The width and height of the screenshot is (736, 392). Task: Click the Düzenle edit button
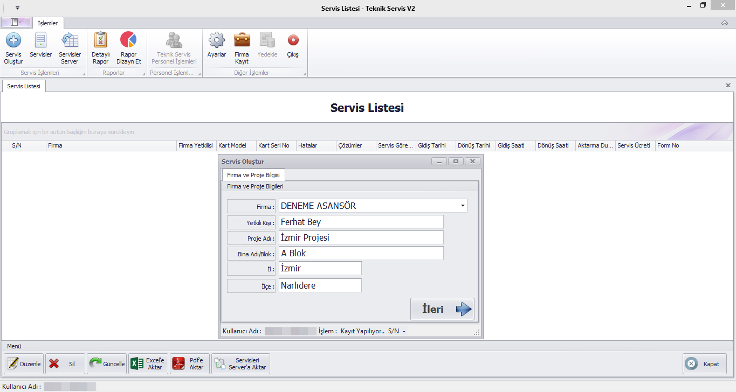tap(24, 363)
